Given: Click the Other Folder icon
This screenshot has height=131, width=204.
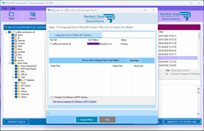Looking at the screenshot, I should (15, 63).
